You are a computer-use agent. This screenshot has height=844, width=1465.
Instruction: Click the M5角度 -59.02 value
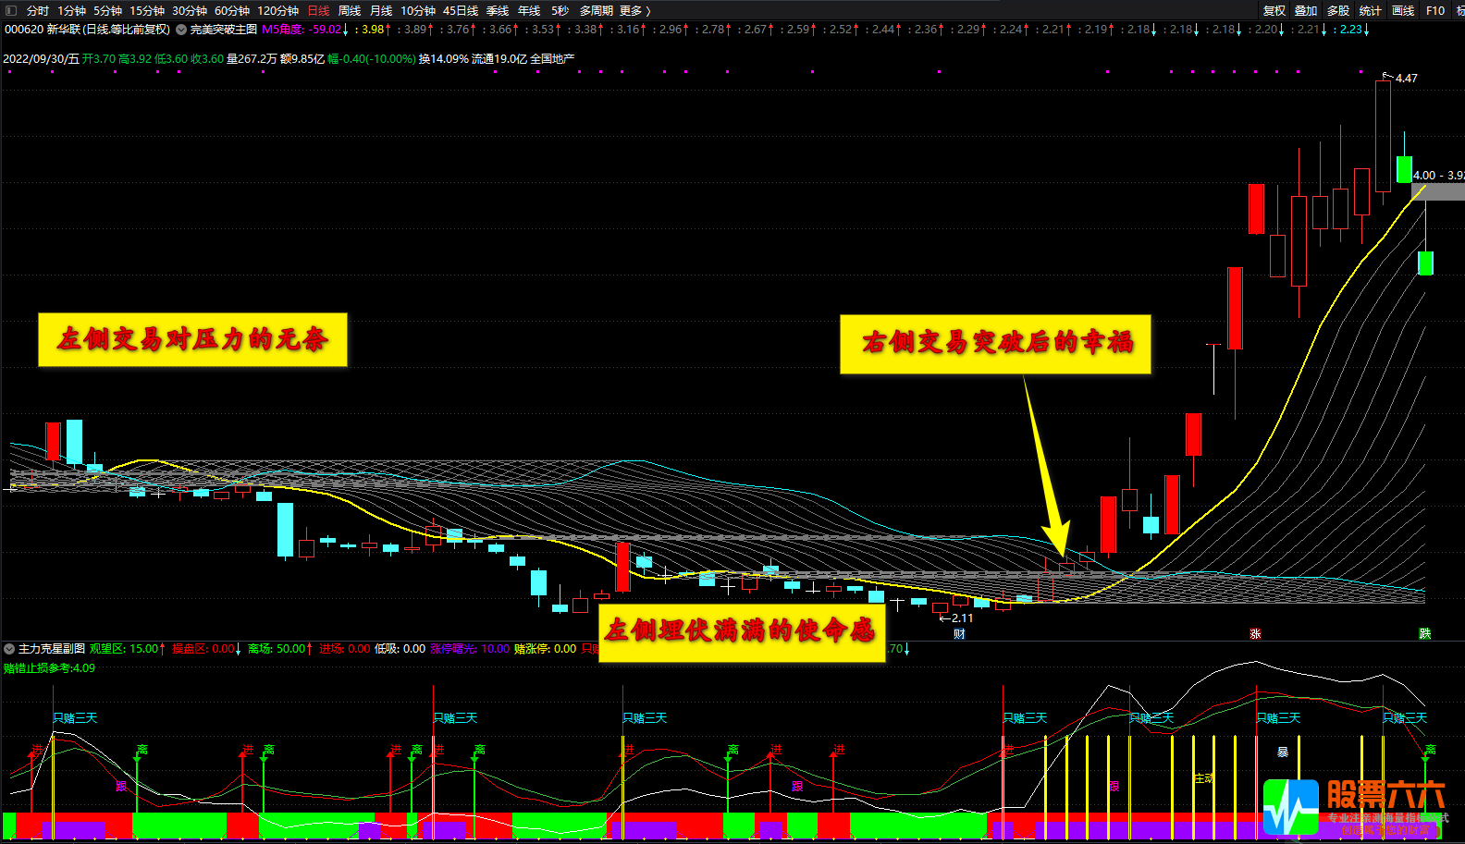coord(304,30)
